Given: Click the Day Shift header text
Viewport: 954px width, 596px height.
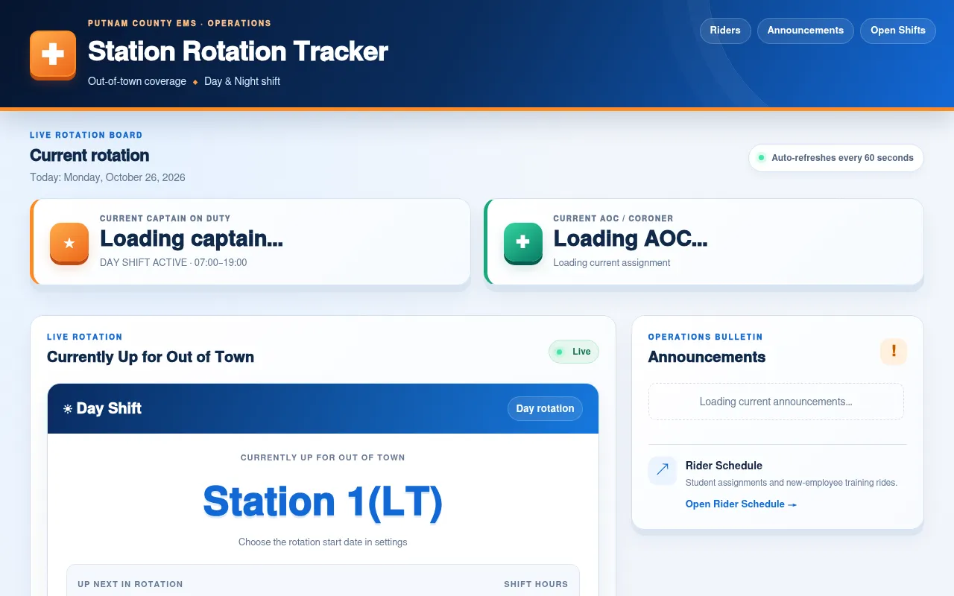Looking at the screenshot, I should click(109, 408).
